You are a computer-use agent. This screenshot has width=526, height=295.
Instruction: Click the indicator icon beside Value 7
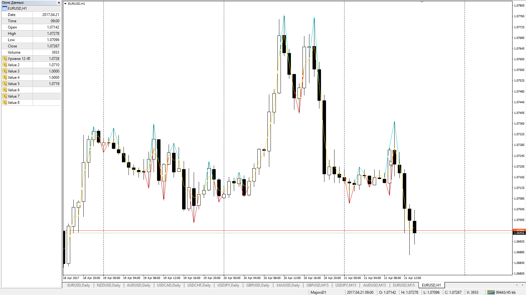coord(5,96)
